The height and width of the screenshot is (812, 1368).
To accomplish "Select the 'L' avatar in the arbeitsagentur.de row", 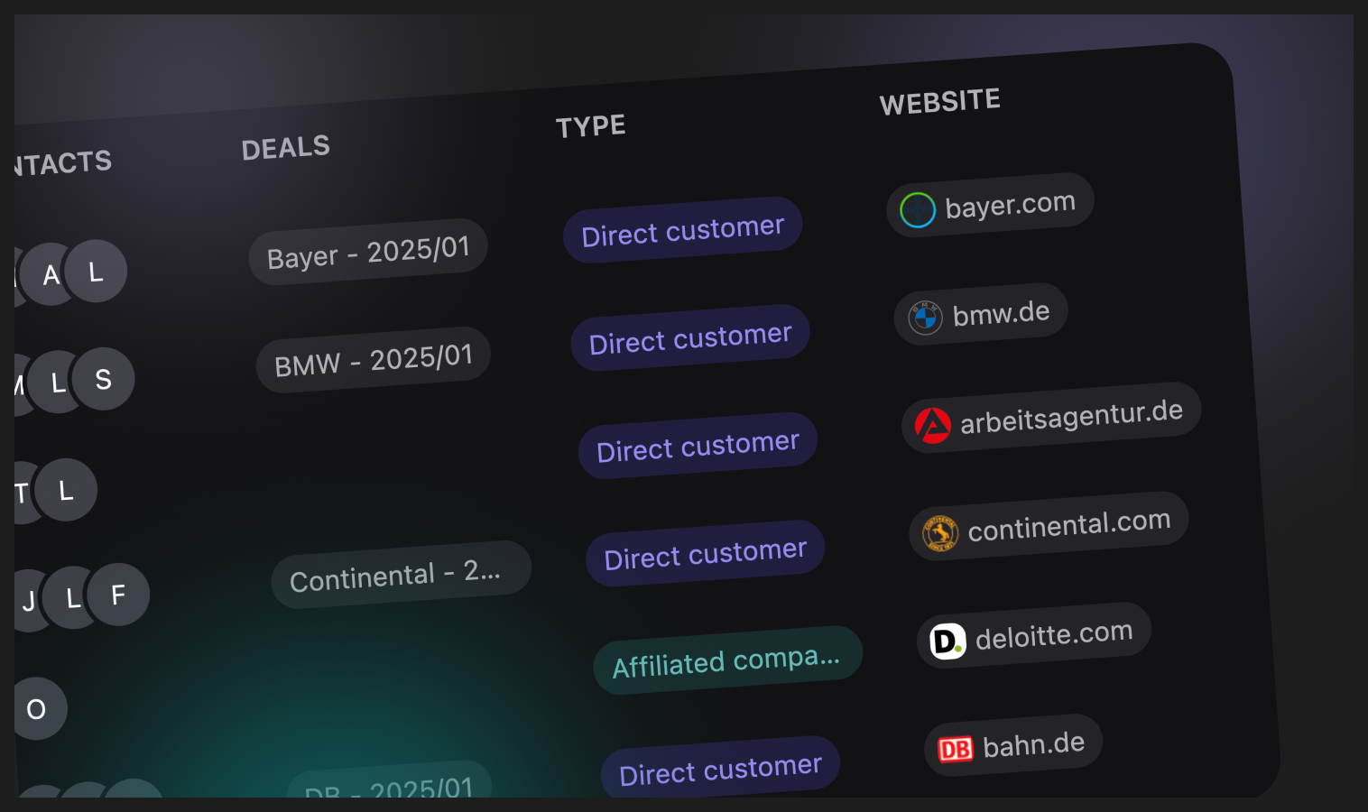I will click(x=66, y=490).
